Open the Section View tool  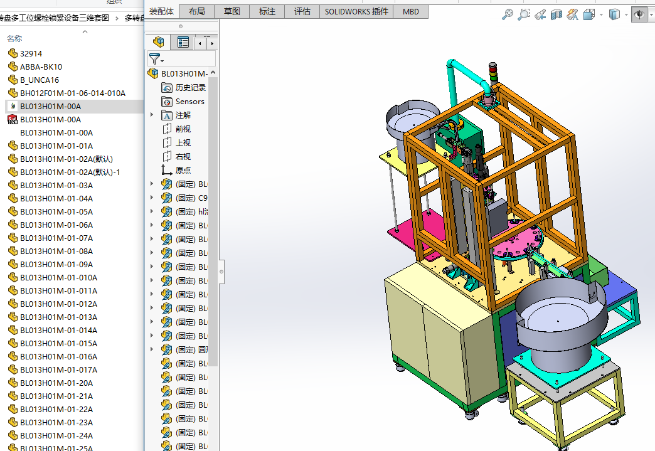556,14
